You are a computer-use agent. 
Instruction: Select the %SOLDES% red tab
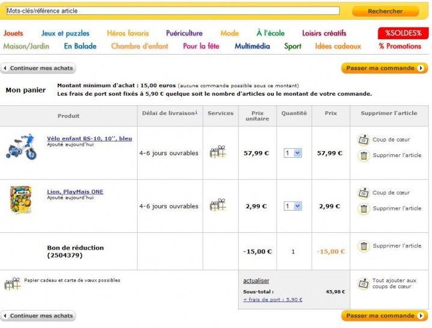[x=403, y=33]
